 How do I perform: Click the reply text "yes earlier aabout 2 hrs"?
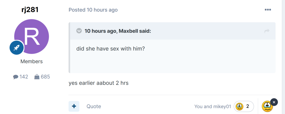point(99,84)
